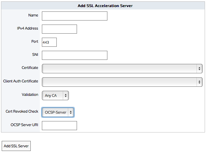The height and width of the screenshot is (153, 206).
Task: Click the OCSP Server URI label
Action: pyautogui.click(x=24, y=125)
